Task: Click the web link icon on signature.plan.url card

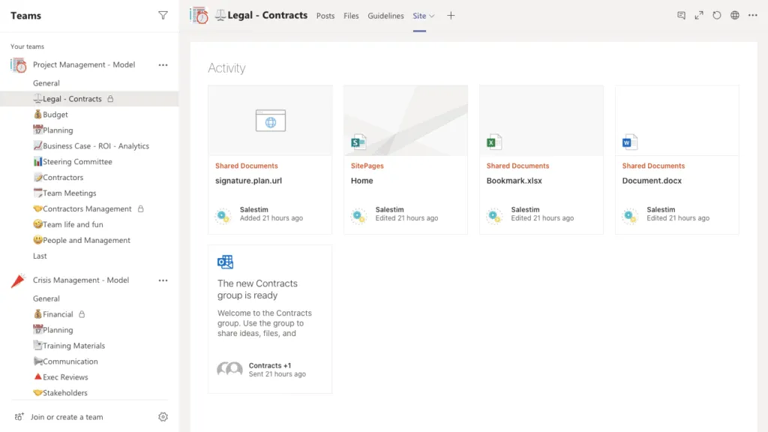Action: click(270, 121)
